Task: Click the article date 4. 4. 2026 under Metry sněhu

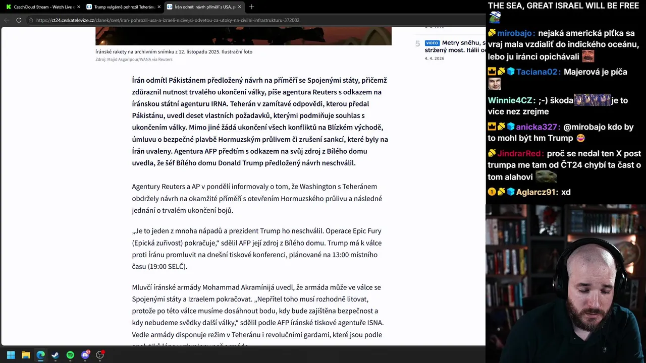Action: click(x=435, y=58)
